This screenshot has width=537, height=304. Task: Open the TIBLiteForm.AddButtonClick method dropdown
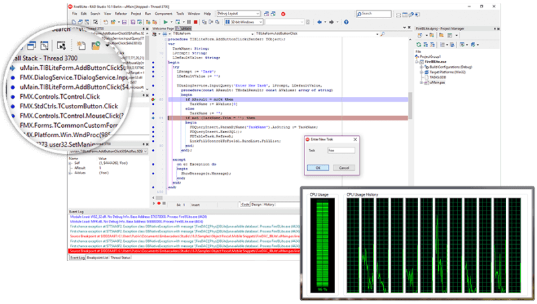(377, 34)
